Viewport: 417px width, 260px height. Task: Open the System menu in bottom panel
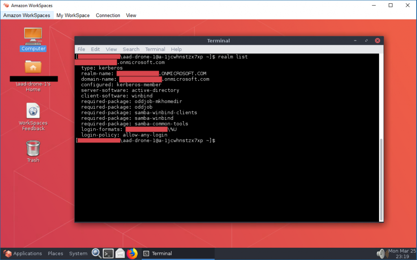tap(78, 253)
